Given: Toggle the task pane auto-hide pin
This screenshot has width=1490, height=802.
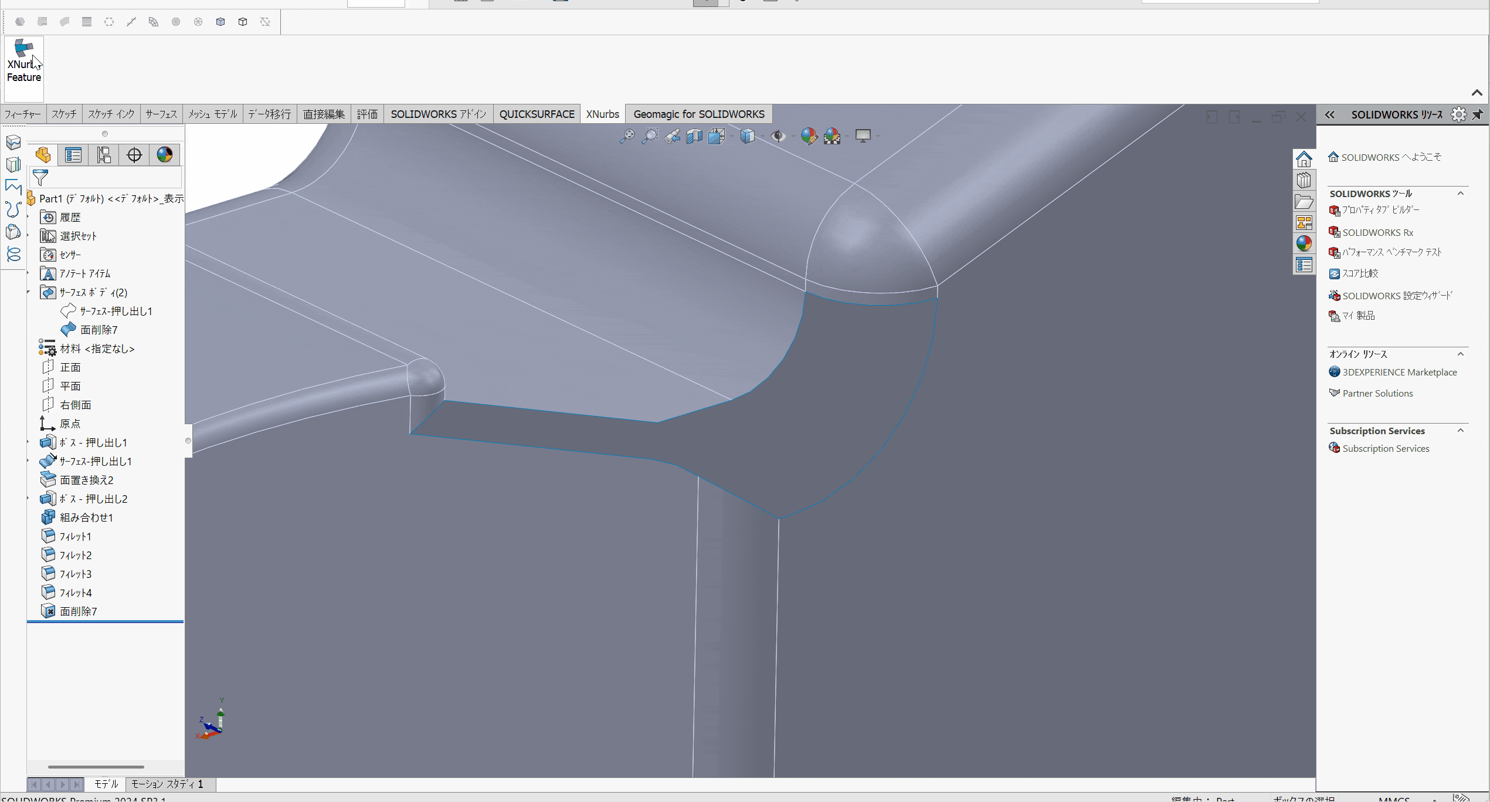Looking at the screenshot, I should tap(1478, 114).
